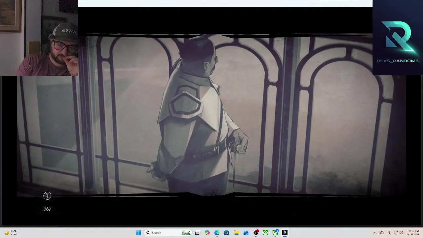Image resolution: width=423 pixels, height=238 pixels.
Task: Open Microsoft Store from the taskbar
Action: point(226,233)
